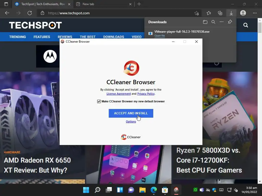Switch to TechSpot browser tab
This screenshot has width=262, height=196.
coord(43,4)
